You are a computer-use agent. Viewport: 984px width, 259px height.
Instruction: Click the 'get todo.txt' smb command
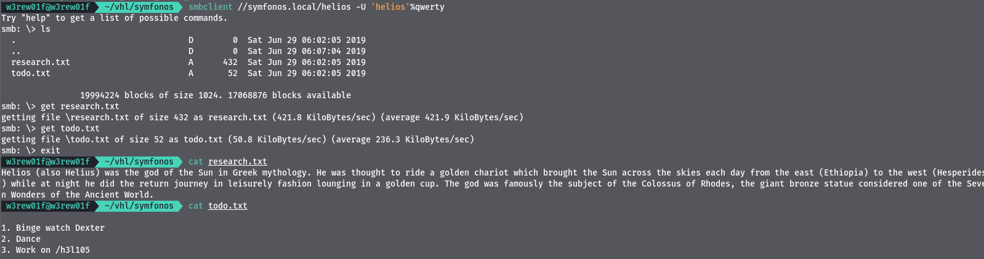[x=70, y=128]
